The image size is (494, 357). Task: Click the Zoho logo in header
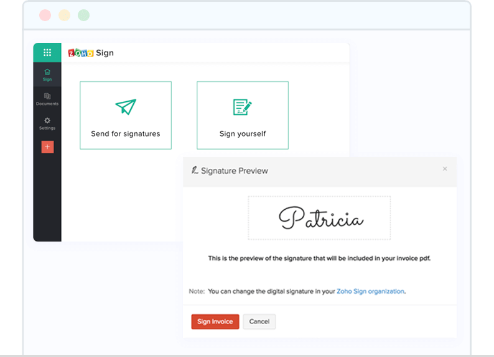click(x=81, y=53)
